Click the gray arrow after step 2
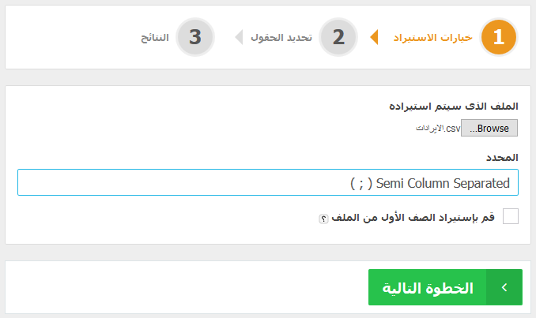The width and height of the screenshot is (536, 318). (239, 37)
